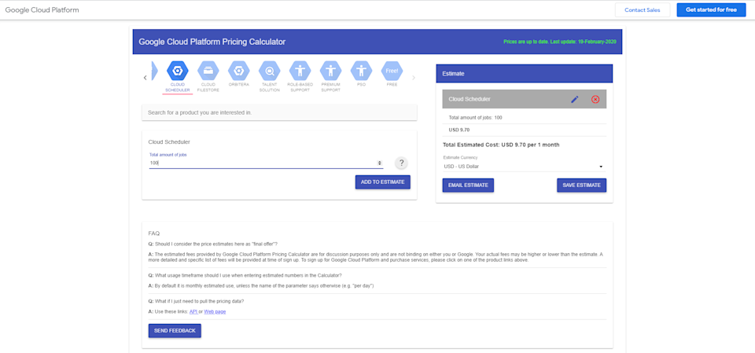Click the Estimate panel title

click(453, 74)
